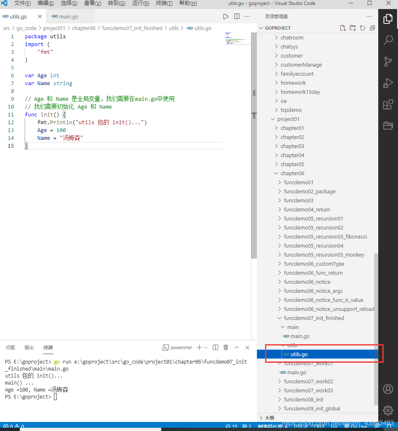Open the Manage settings gear
Image resolution: width=398 pixels, height=431 pixels.
click(x=387, y=410)
